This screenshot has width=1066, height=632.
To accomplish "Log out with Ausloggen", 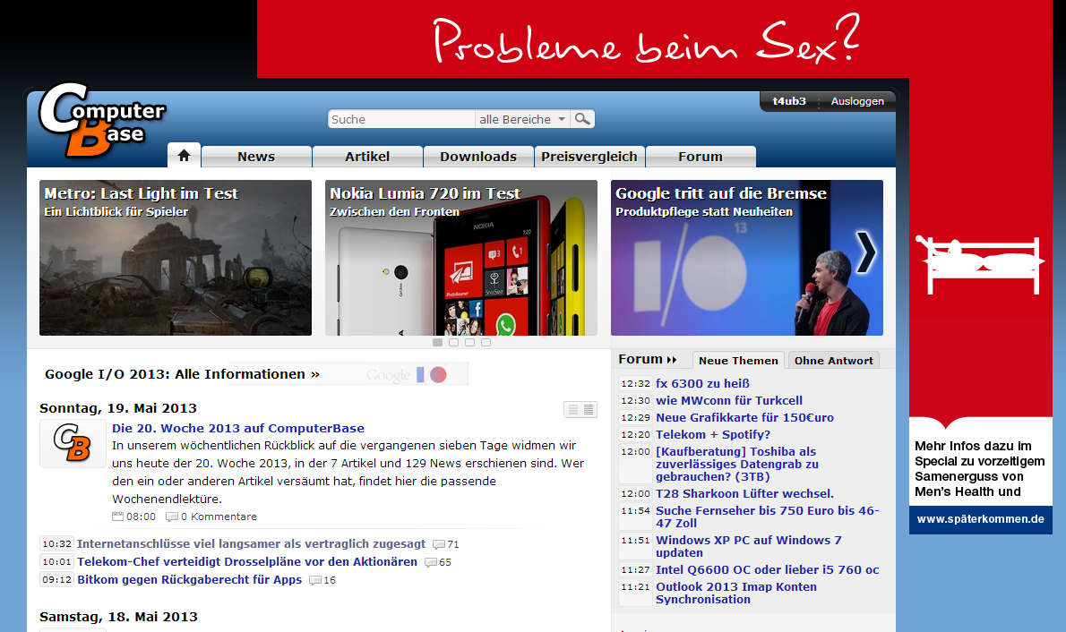I will [x=857, y=101].
